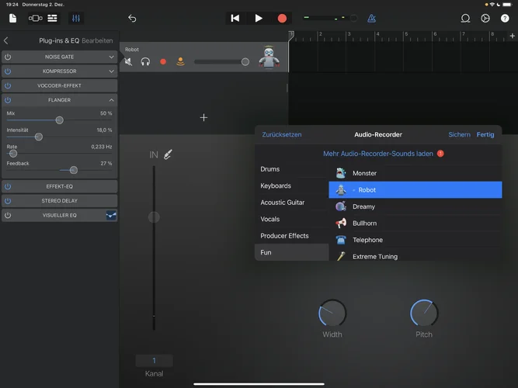Expand the Noise Gate settings
This screenshot has width=518, height=388.
click(x=111, y=57)
